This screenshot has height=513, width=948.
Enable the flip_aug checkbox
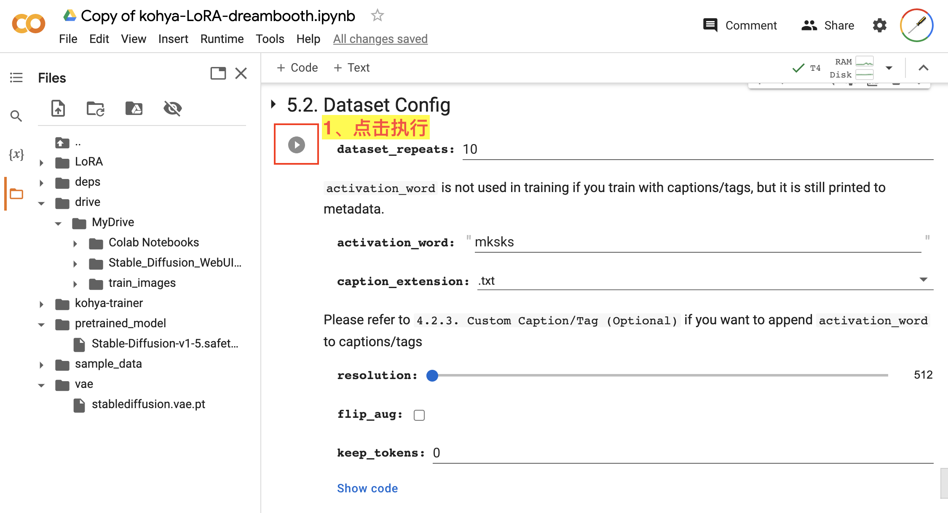[x=419, y=415]
